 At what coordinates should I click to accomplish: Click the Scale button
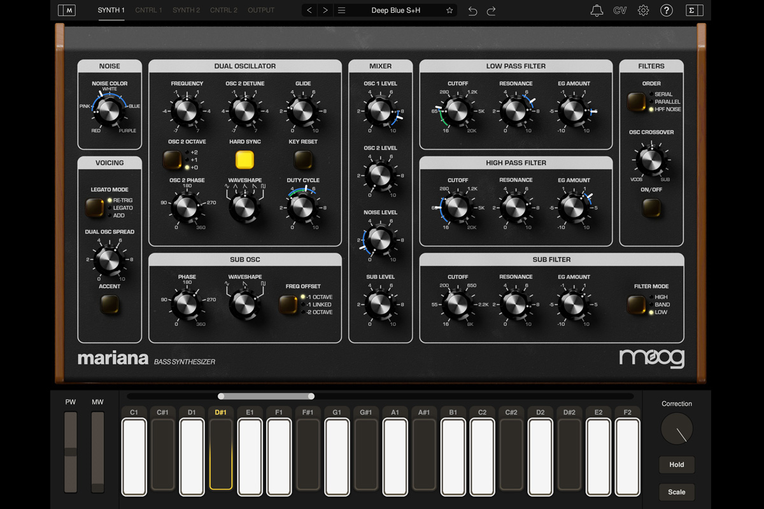pos(677,492)
